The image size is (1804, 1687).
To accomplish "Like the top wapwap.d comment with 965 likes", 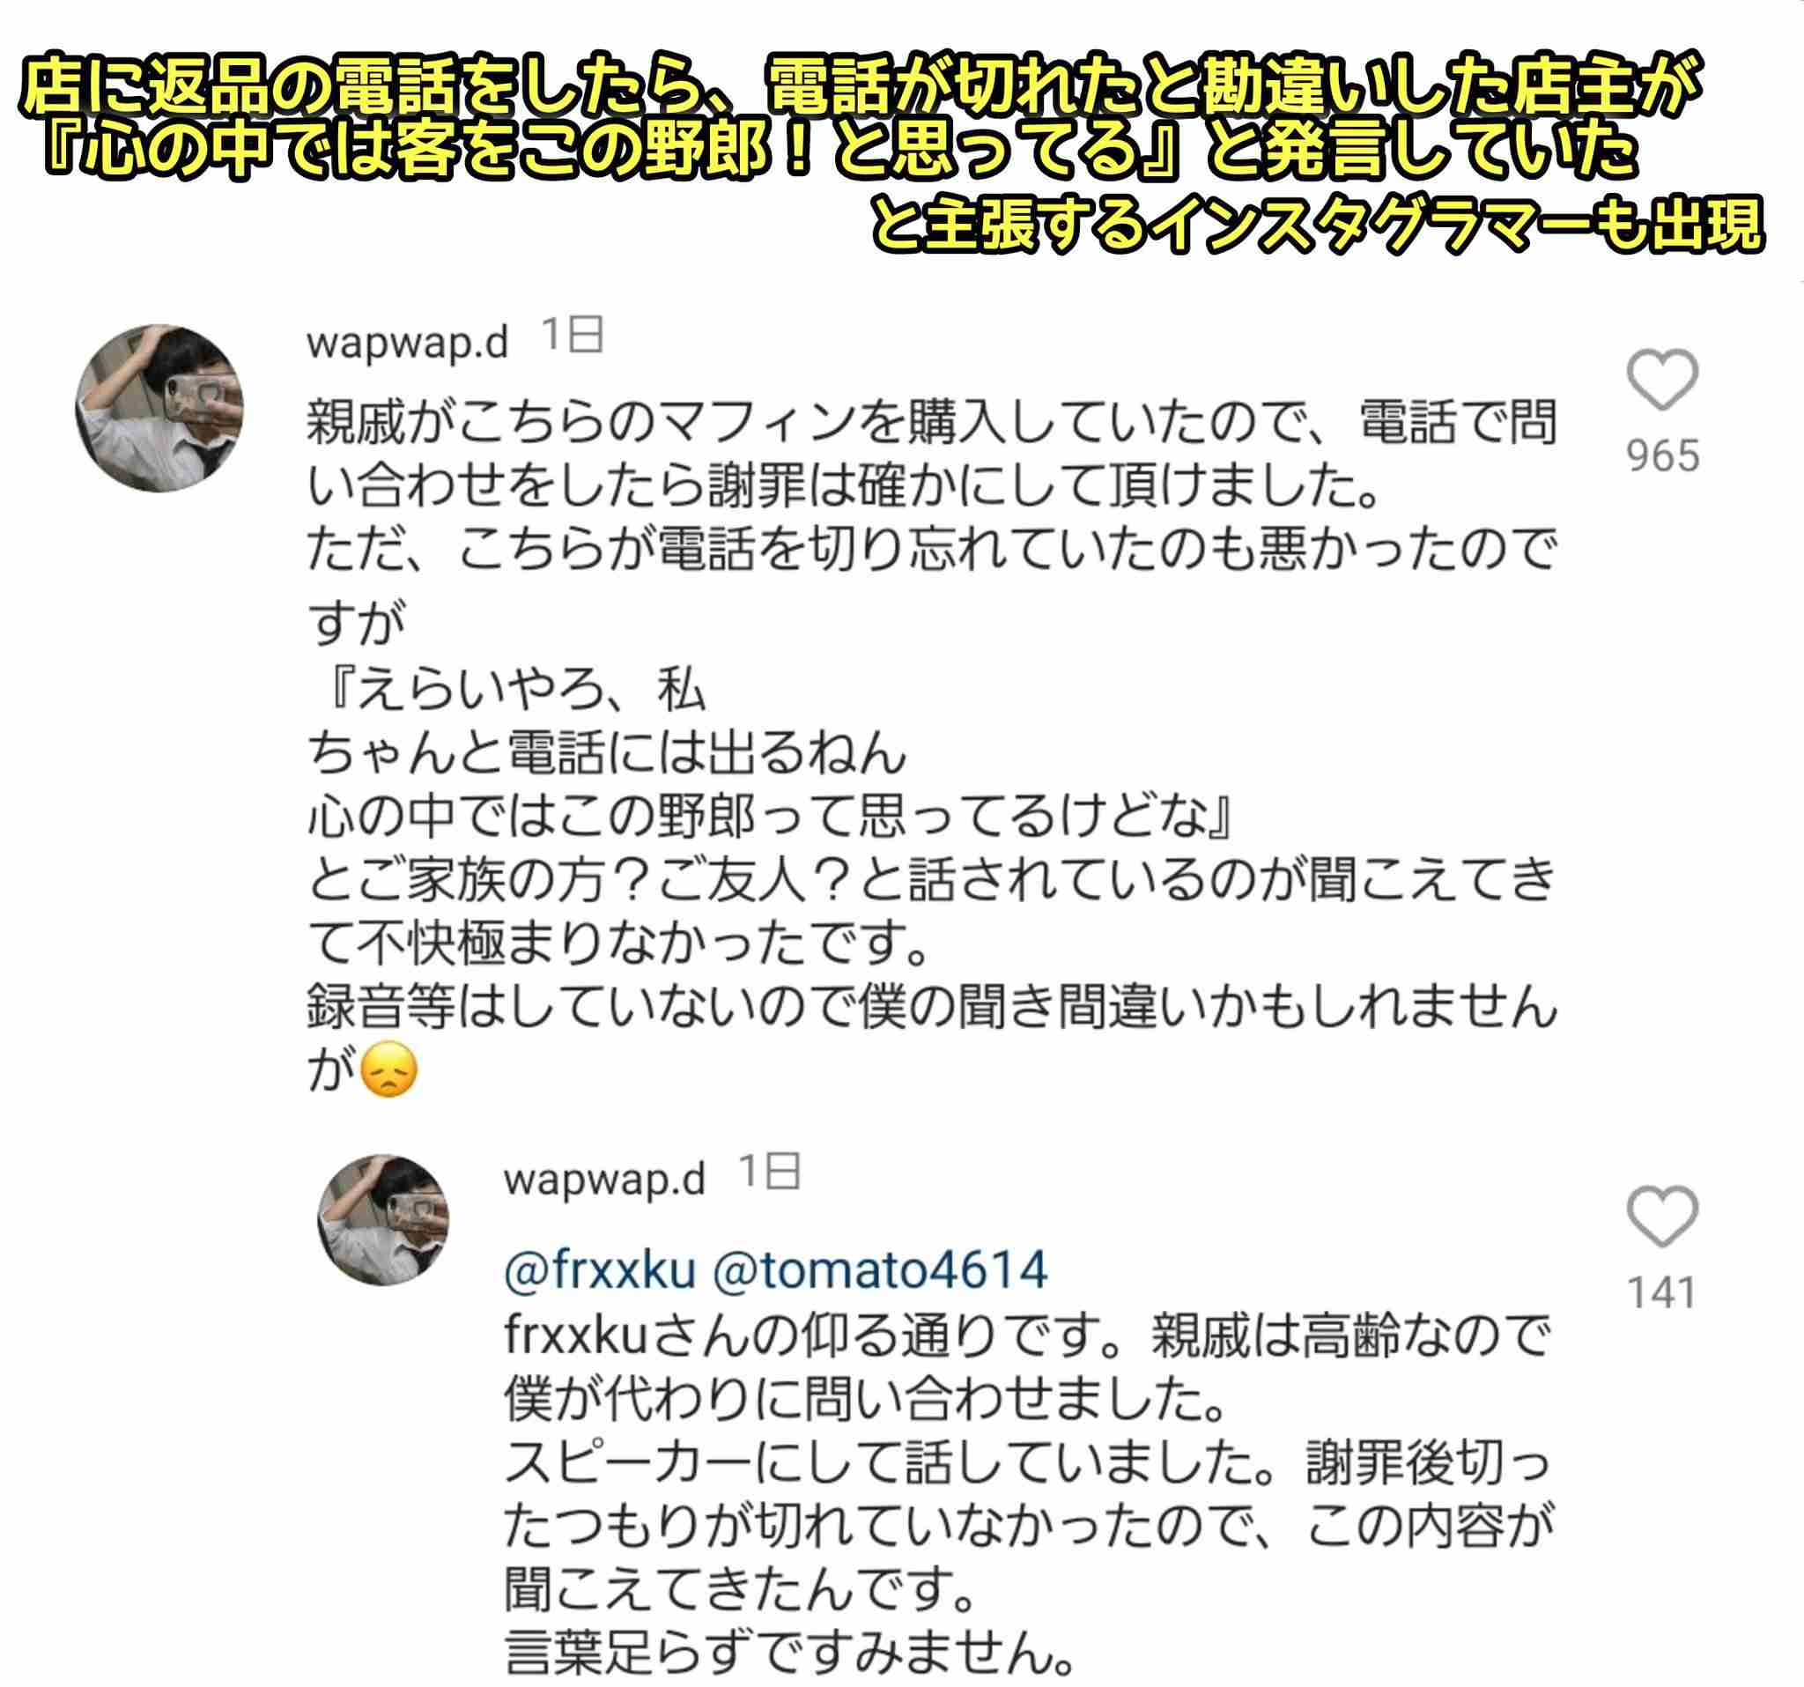I will [x=1662, y=380].
